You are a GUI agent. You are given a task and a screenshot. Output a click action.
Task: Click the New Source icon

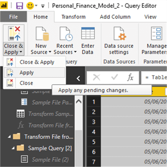coord(42,34)
